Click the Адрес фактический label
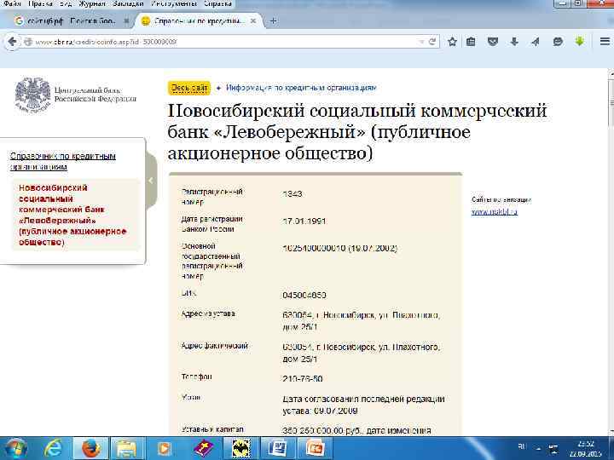The width and height of the screenshot is (614, 460). pos(215,346)
